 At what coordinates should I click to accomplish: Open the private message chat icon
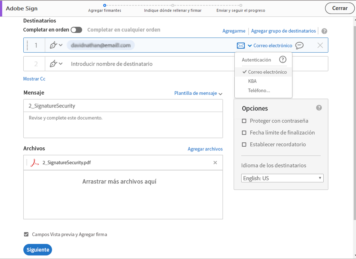(299, 45)
